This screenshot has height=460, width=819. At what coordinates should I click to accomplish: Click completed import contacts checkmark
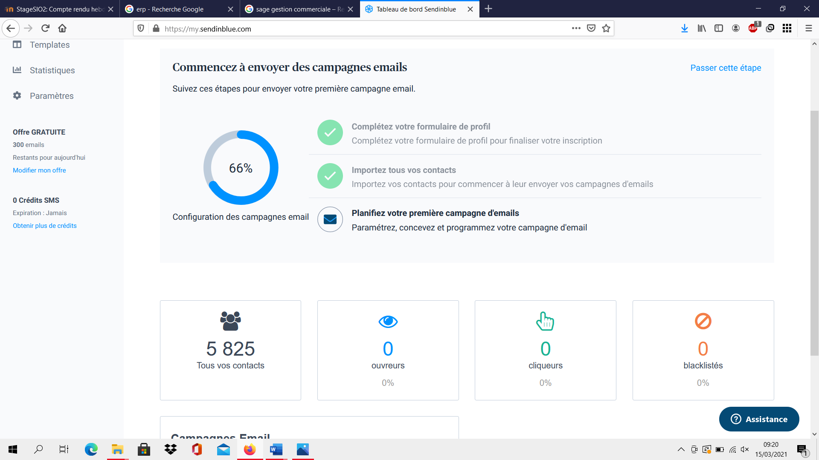pyautogui.click(x=330, y=176)
